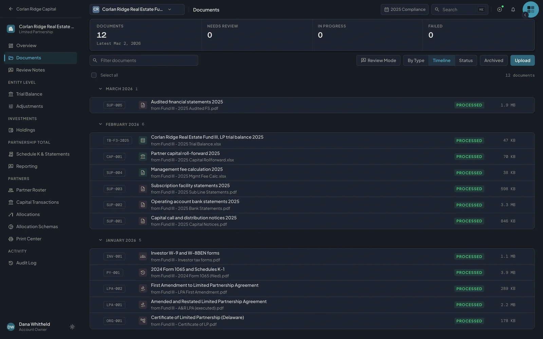The width and height of the screenshot is (543, 339).
Task: Open the app grid icon top right
Action: (x=531, y=9)
